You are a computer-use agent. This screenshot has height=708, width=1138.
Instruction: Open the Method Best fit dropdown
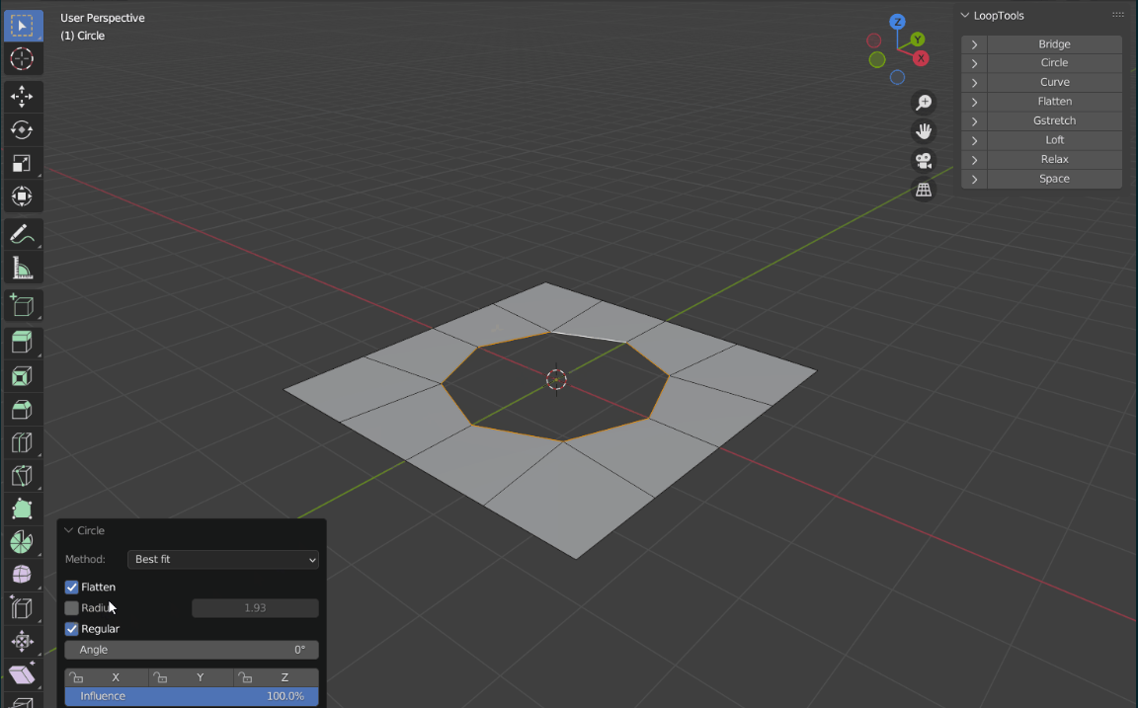coord(223,559)
